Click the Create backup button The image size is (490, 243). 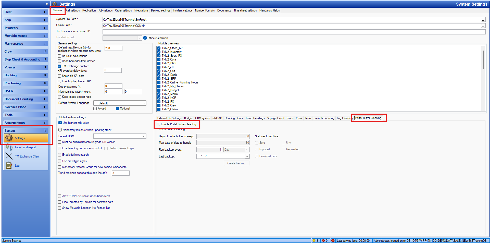tap(236, 163)
